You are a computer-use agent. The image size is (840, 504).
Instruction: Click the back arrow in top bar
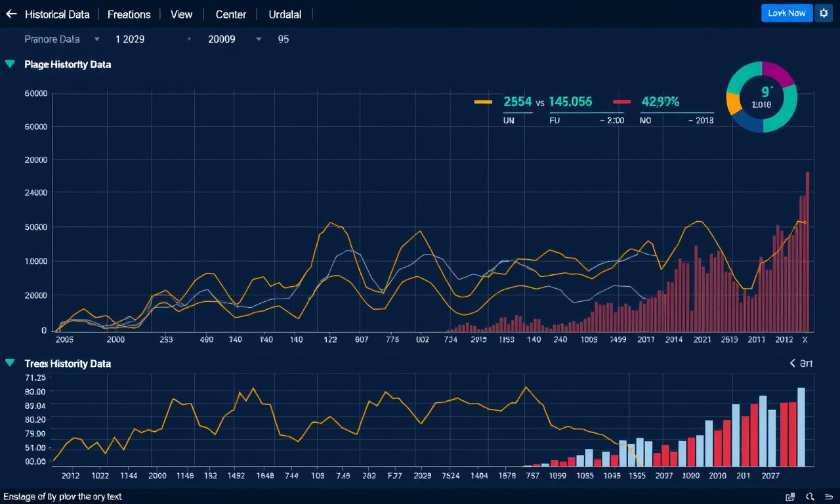(x=11, y=14)
